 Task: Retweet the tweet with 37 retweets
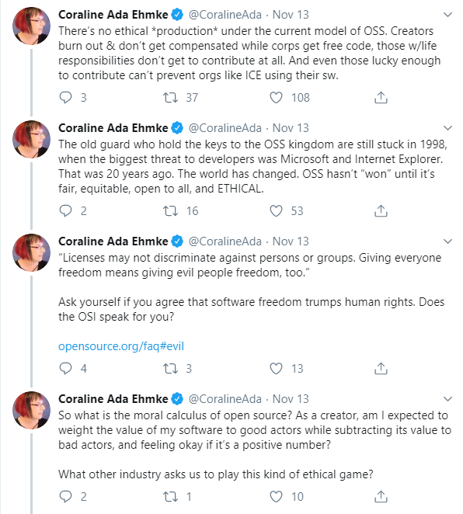[x=170, y=97]
